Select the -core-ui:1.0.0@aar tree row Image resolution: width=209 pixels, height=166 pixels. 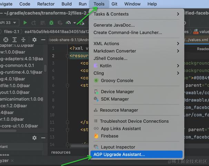(21, 126)
